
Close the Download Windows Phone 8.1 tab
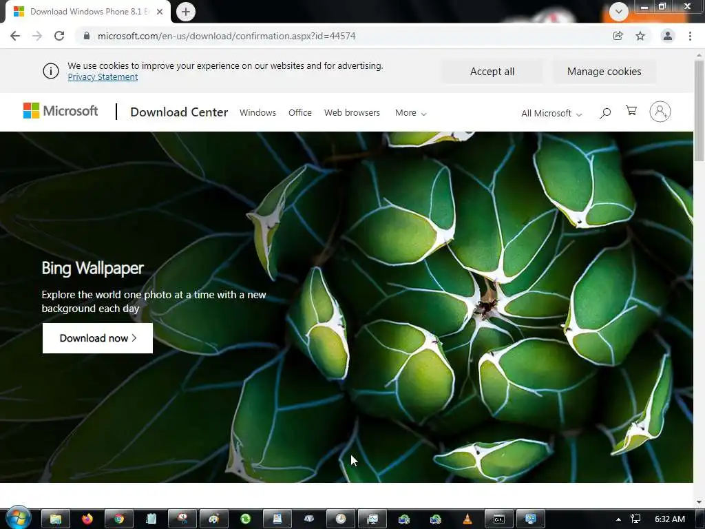(x=160, y=12)
